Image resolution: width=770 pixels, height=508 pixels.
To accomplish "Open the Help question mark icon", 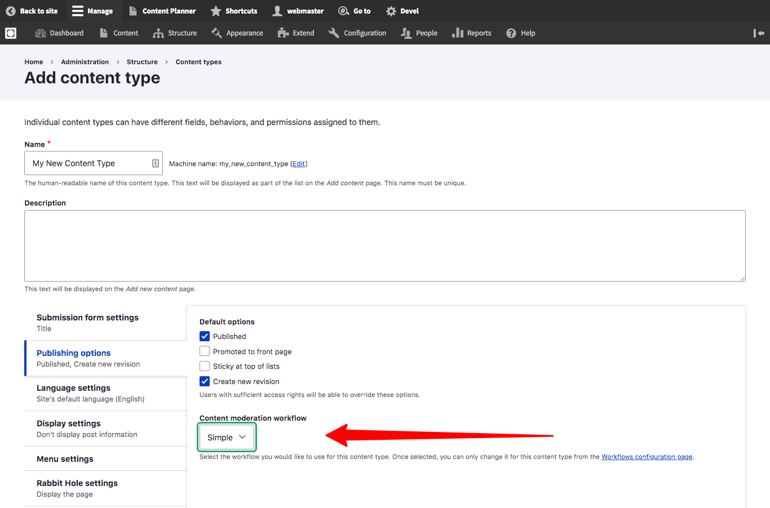I will 511,33.
